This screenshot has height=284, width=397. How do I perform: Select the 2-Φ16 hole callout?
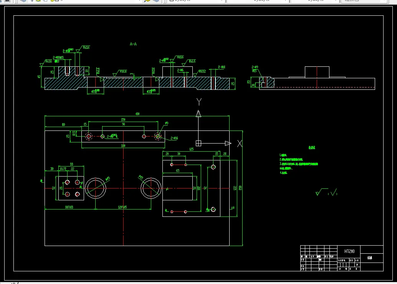[x=174, y=138]
